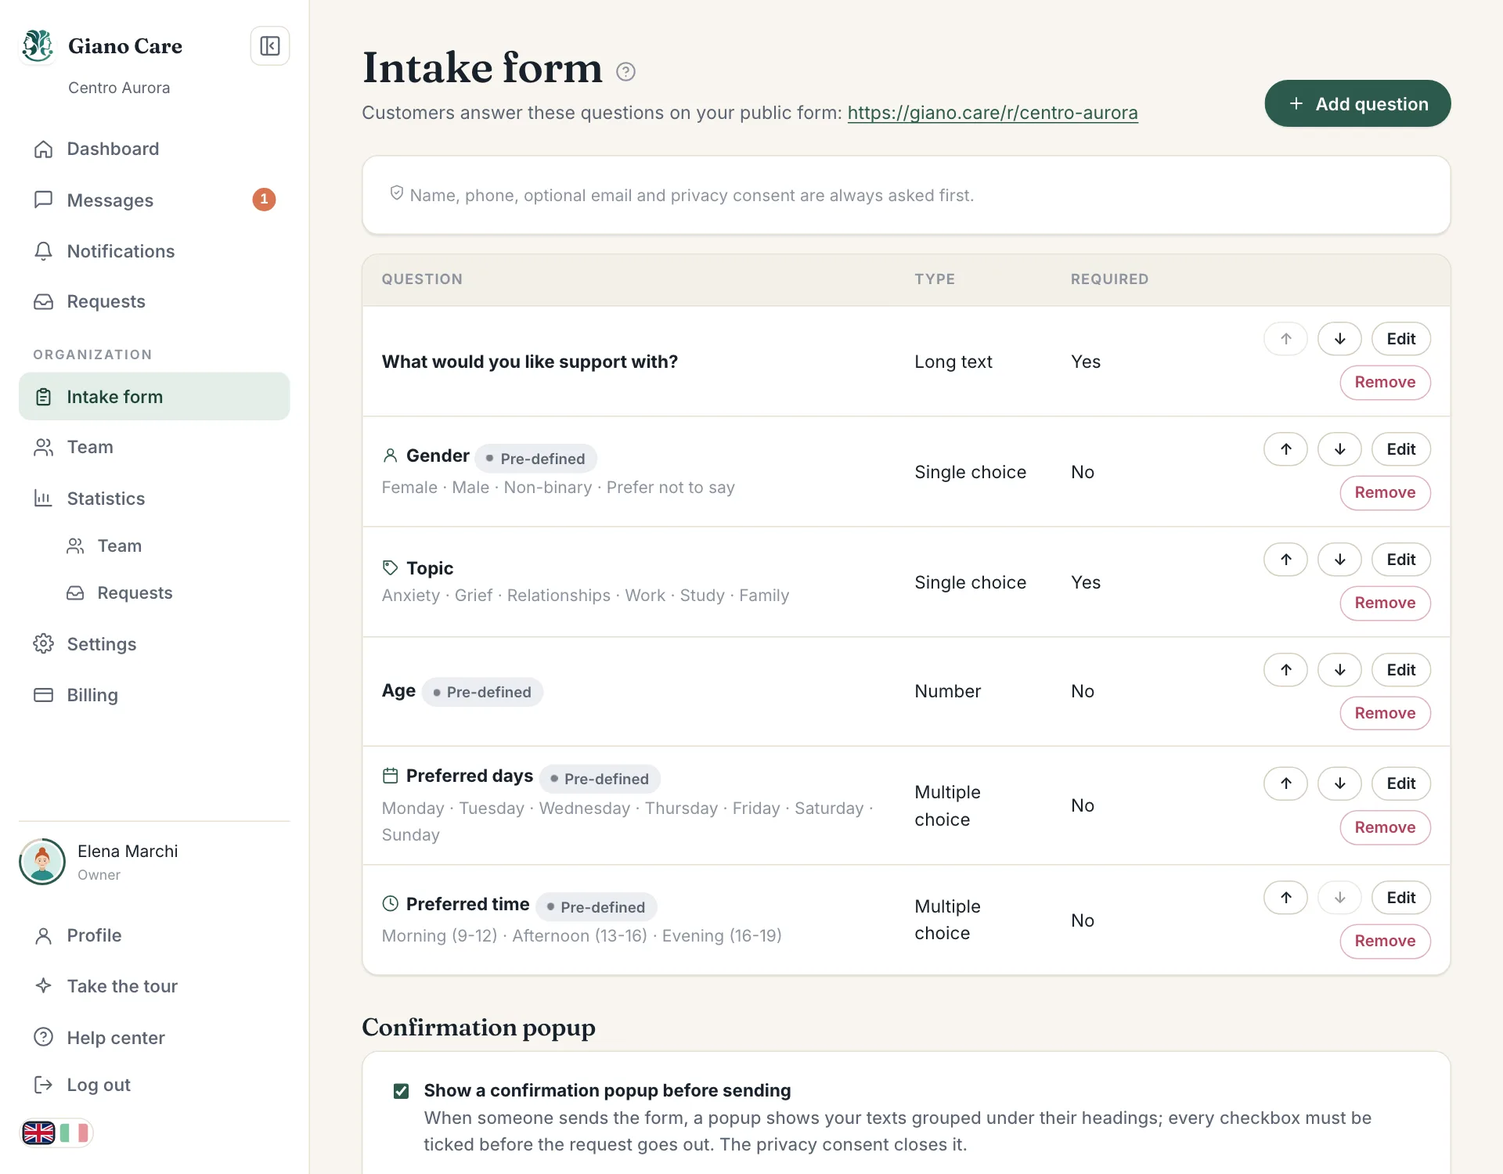Open Requests in main navigation
1503x1174 pixels.
coord(154,301)
